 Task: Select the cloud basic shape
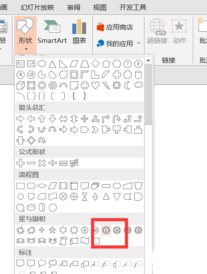[x=138, y=85]
